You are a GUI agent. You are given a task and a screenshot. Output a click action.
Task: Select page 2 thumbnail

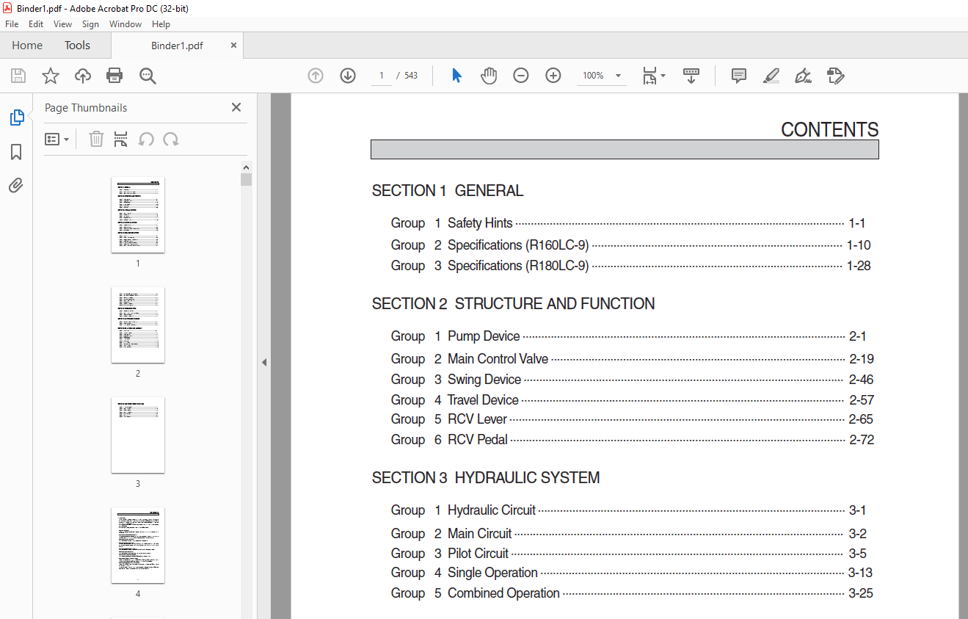click(138, 325)
